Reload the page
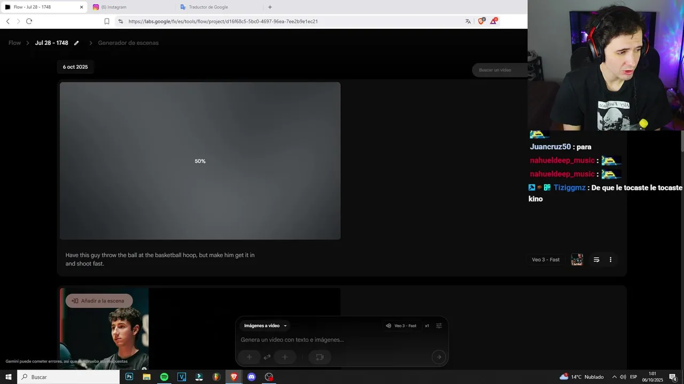This screenshot has height=384, width=684. point(29,21)
